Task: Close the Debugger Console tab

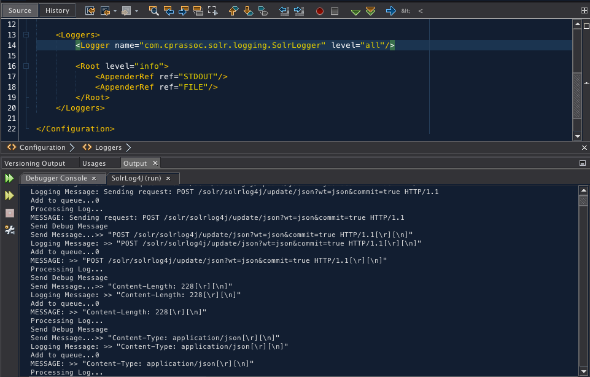Action: (94, 178)
